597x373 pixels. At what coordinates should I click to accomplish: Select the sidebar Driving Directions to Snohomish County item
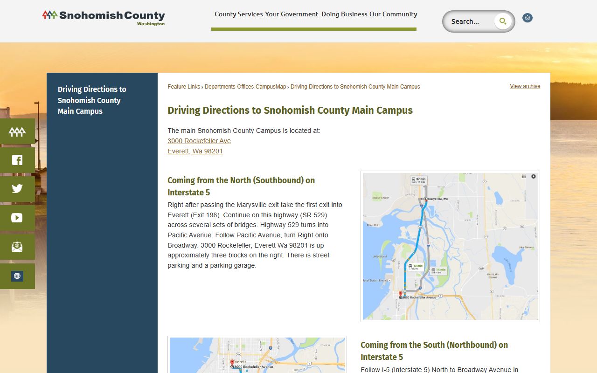click(92, 100)
